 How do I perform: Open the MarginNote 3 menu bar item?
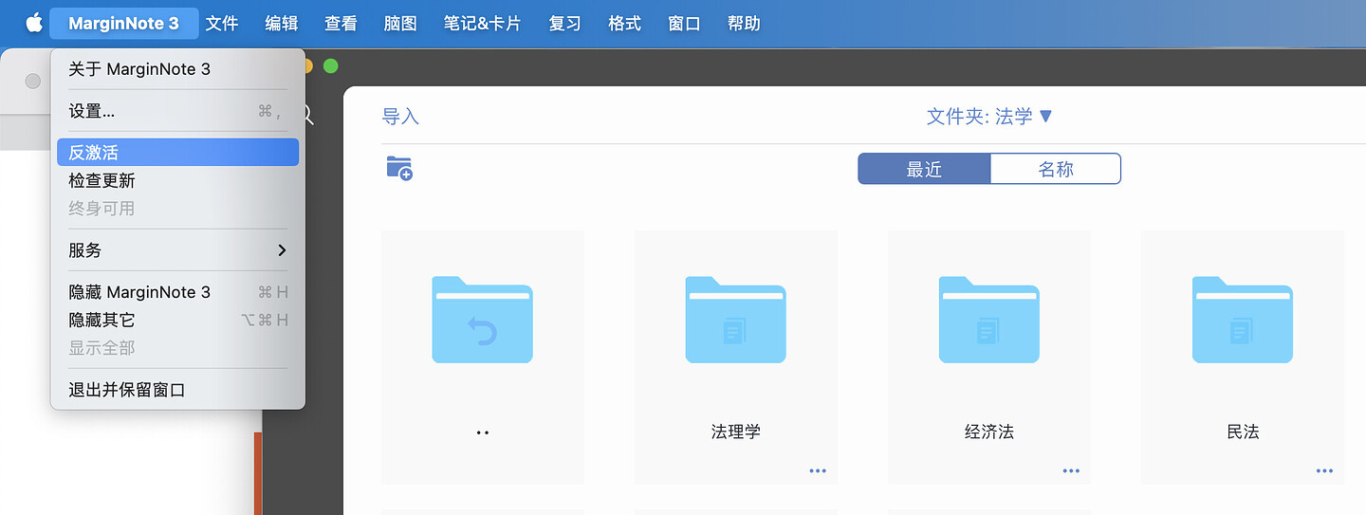coord(124,24)
